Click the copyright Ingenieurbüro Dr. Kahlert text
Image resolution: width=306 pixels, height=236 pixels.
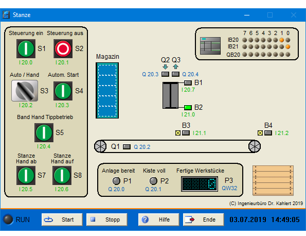266,204
